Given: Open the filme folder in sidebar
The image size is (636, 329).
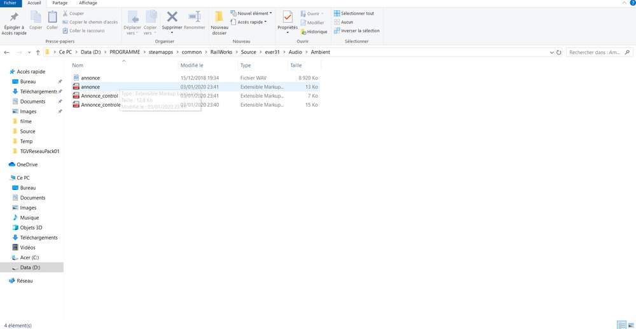Looking at the screenshot, I should pos(25,121).
